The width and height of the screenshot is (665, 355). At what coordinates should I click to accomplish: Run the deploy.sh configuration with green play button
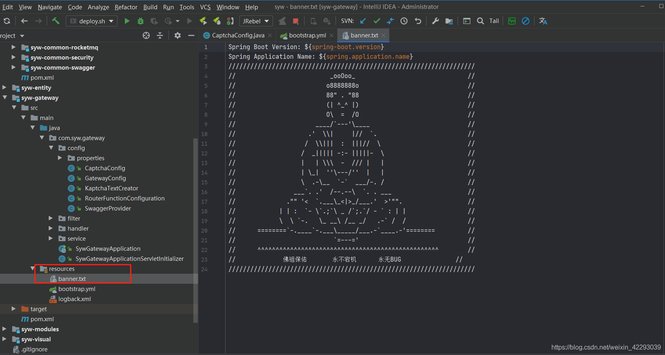pyautogui.click(x=127, y=21)
